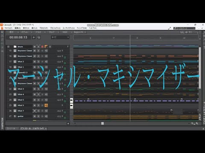Image resolution: width=205 pixels, height=153 pixels.
Task: Mute the drum folder
Action: point(35,47)
